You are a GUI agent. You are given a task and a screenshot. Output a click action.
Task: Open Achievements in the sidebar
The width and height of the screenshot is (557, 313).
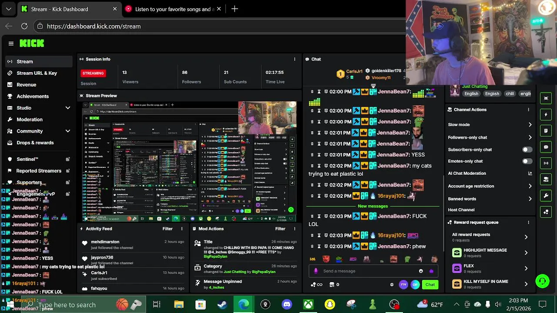coord(39,96)
